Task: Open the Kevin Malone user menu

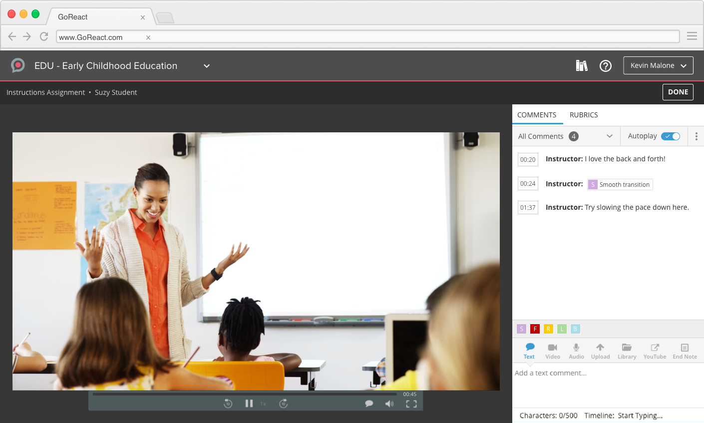Action: click(658, 65)
